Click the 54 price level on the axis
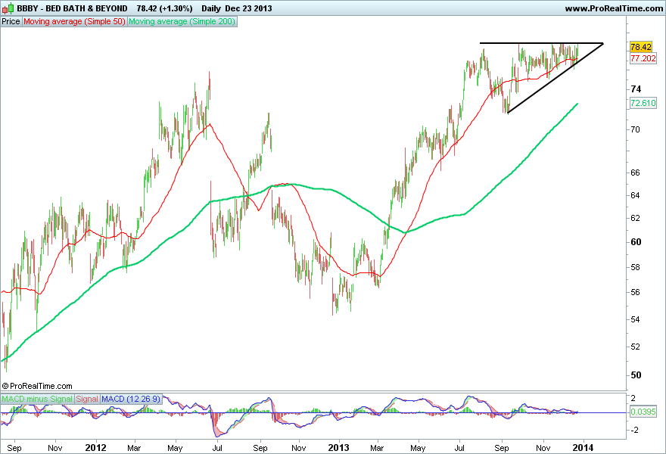This screenshot has height=454, width=666. pos(636,319)
